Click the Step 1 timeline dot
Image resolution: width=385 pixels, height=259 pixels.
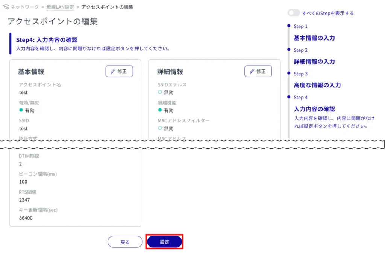[x=289, y=26]
